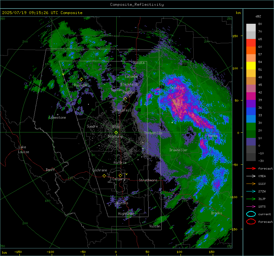The image size is (274, 256).
Task: Click the HighRiver label
Action: [x=126, y=214]
